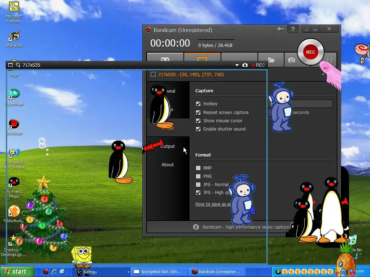Open the 'How to save as' link
The width and height of the screenshot is (370, 277).
[x=213, y=204]
